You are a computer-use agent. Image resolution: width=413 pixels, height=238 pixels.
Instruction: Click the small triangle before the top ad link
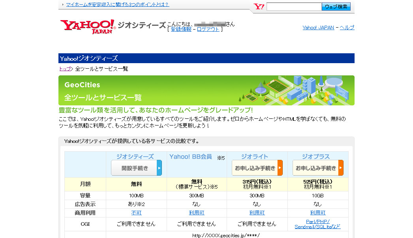pos(63,4)
